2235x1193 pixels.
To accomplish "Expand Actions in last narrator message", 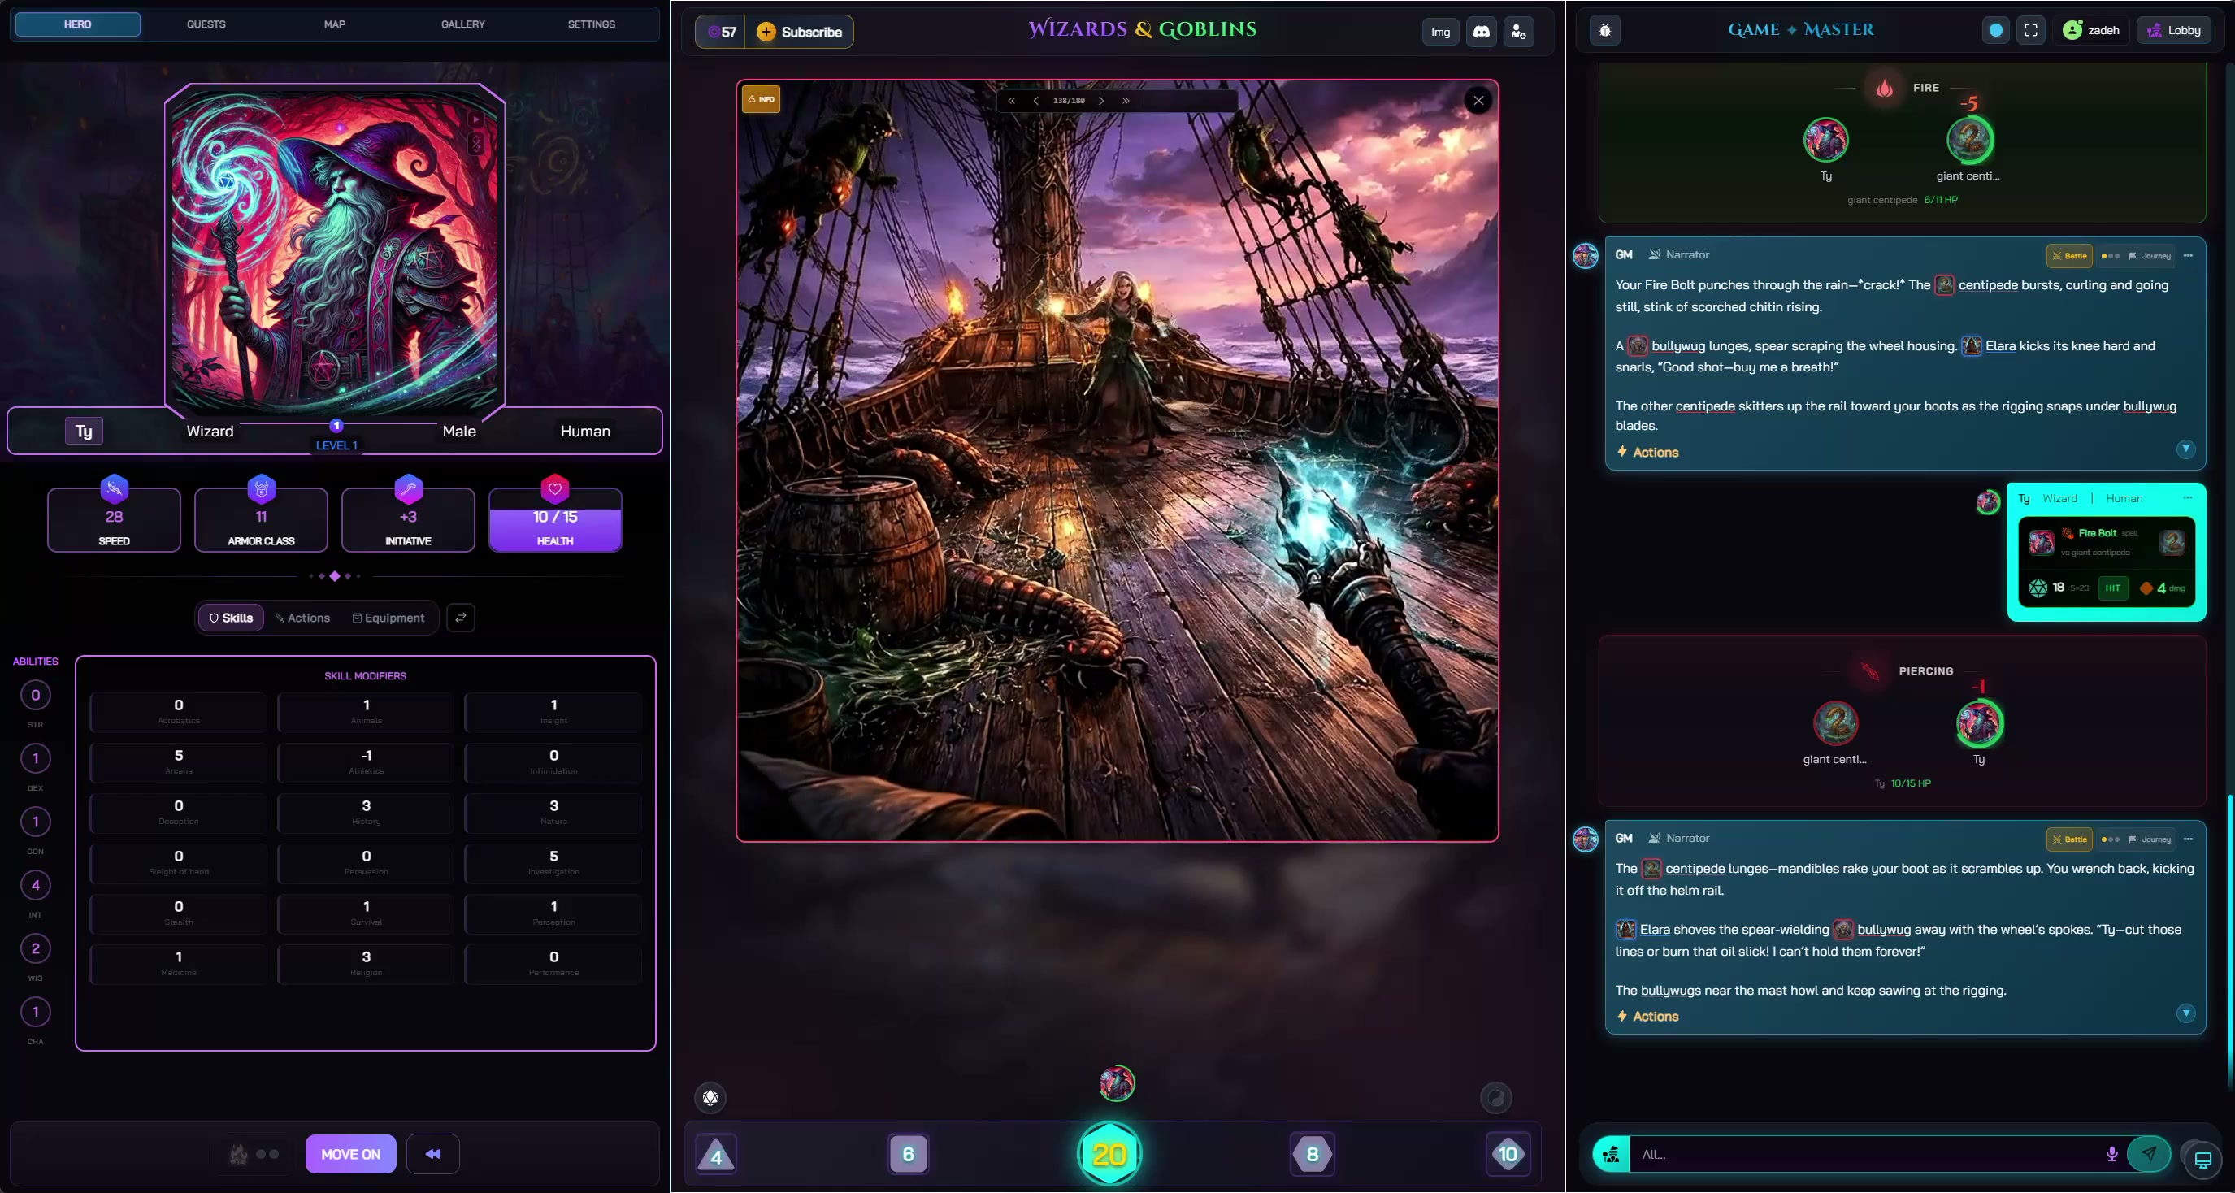I will pyautogui.click(x=1647, y=1016).
